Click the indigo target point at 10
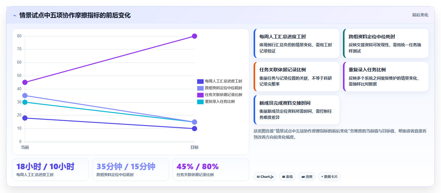This screenshot has width=441, height=193. pyautogui.click(x=195, y=128)
